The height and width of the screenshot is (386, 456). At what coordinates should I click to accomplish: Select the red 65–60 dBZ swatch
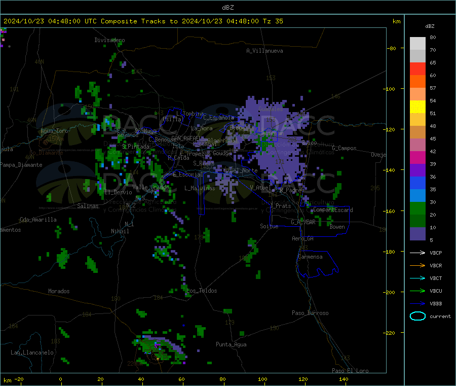click(x=417, y=68)
